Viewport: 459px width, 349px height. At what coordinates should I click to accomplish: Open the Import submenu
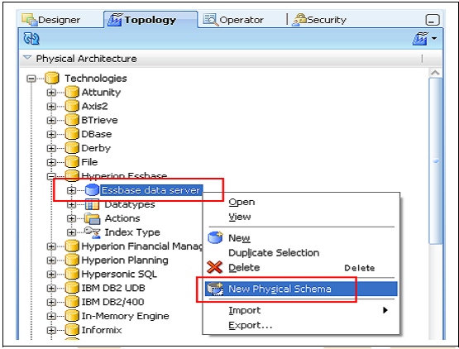tap(301, 310)
